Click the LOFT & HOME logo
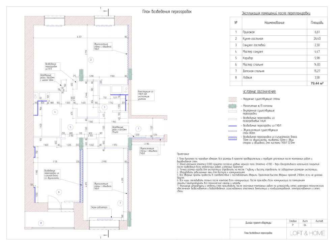The width and height of the screenshot is (334, 246). [307, 233]
